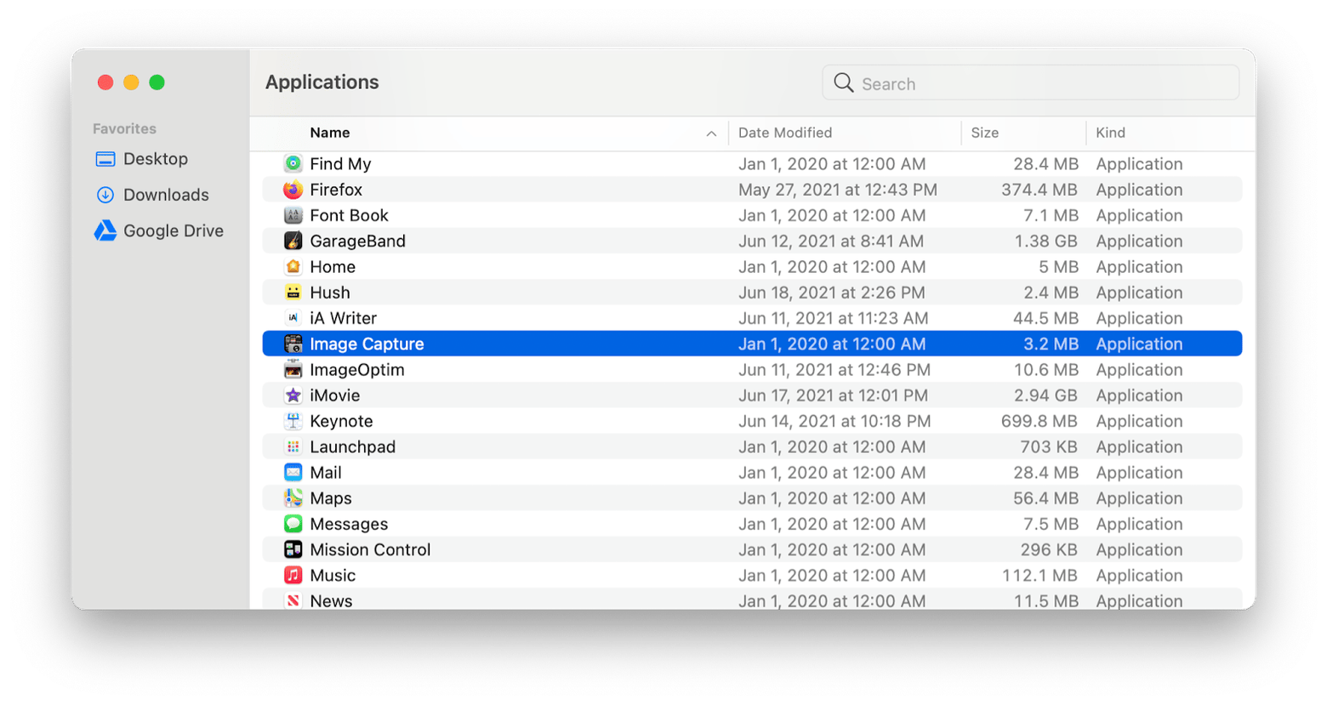This screenshot has height=705, width=1327.
Task: Open the Desktop favorite folder
Action: coord(156,159)
